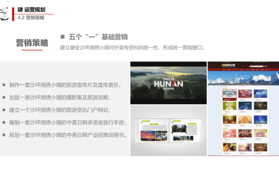Select the sentence starting 建立健全沙坪湘绣小镇对外宣传资料
Viewport: 279px width, 176px height.
pyautogui.click(x=133, y=47)
